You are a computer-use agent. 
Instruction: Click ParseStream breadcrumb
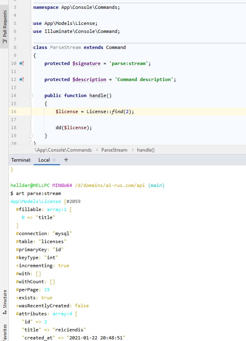coord(114,150)
